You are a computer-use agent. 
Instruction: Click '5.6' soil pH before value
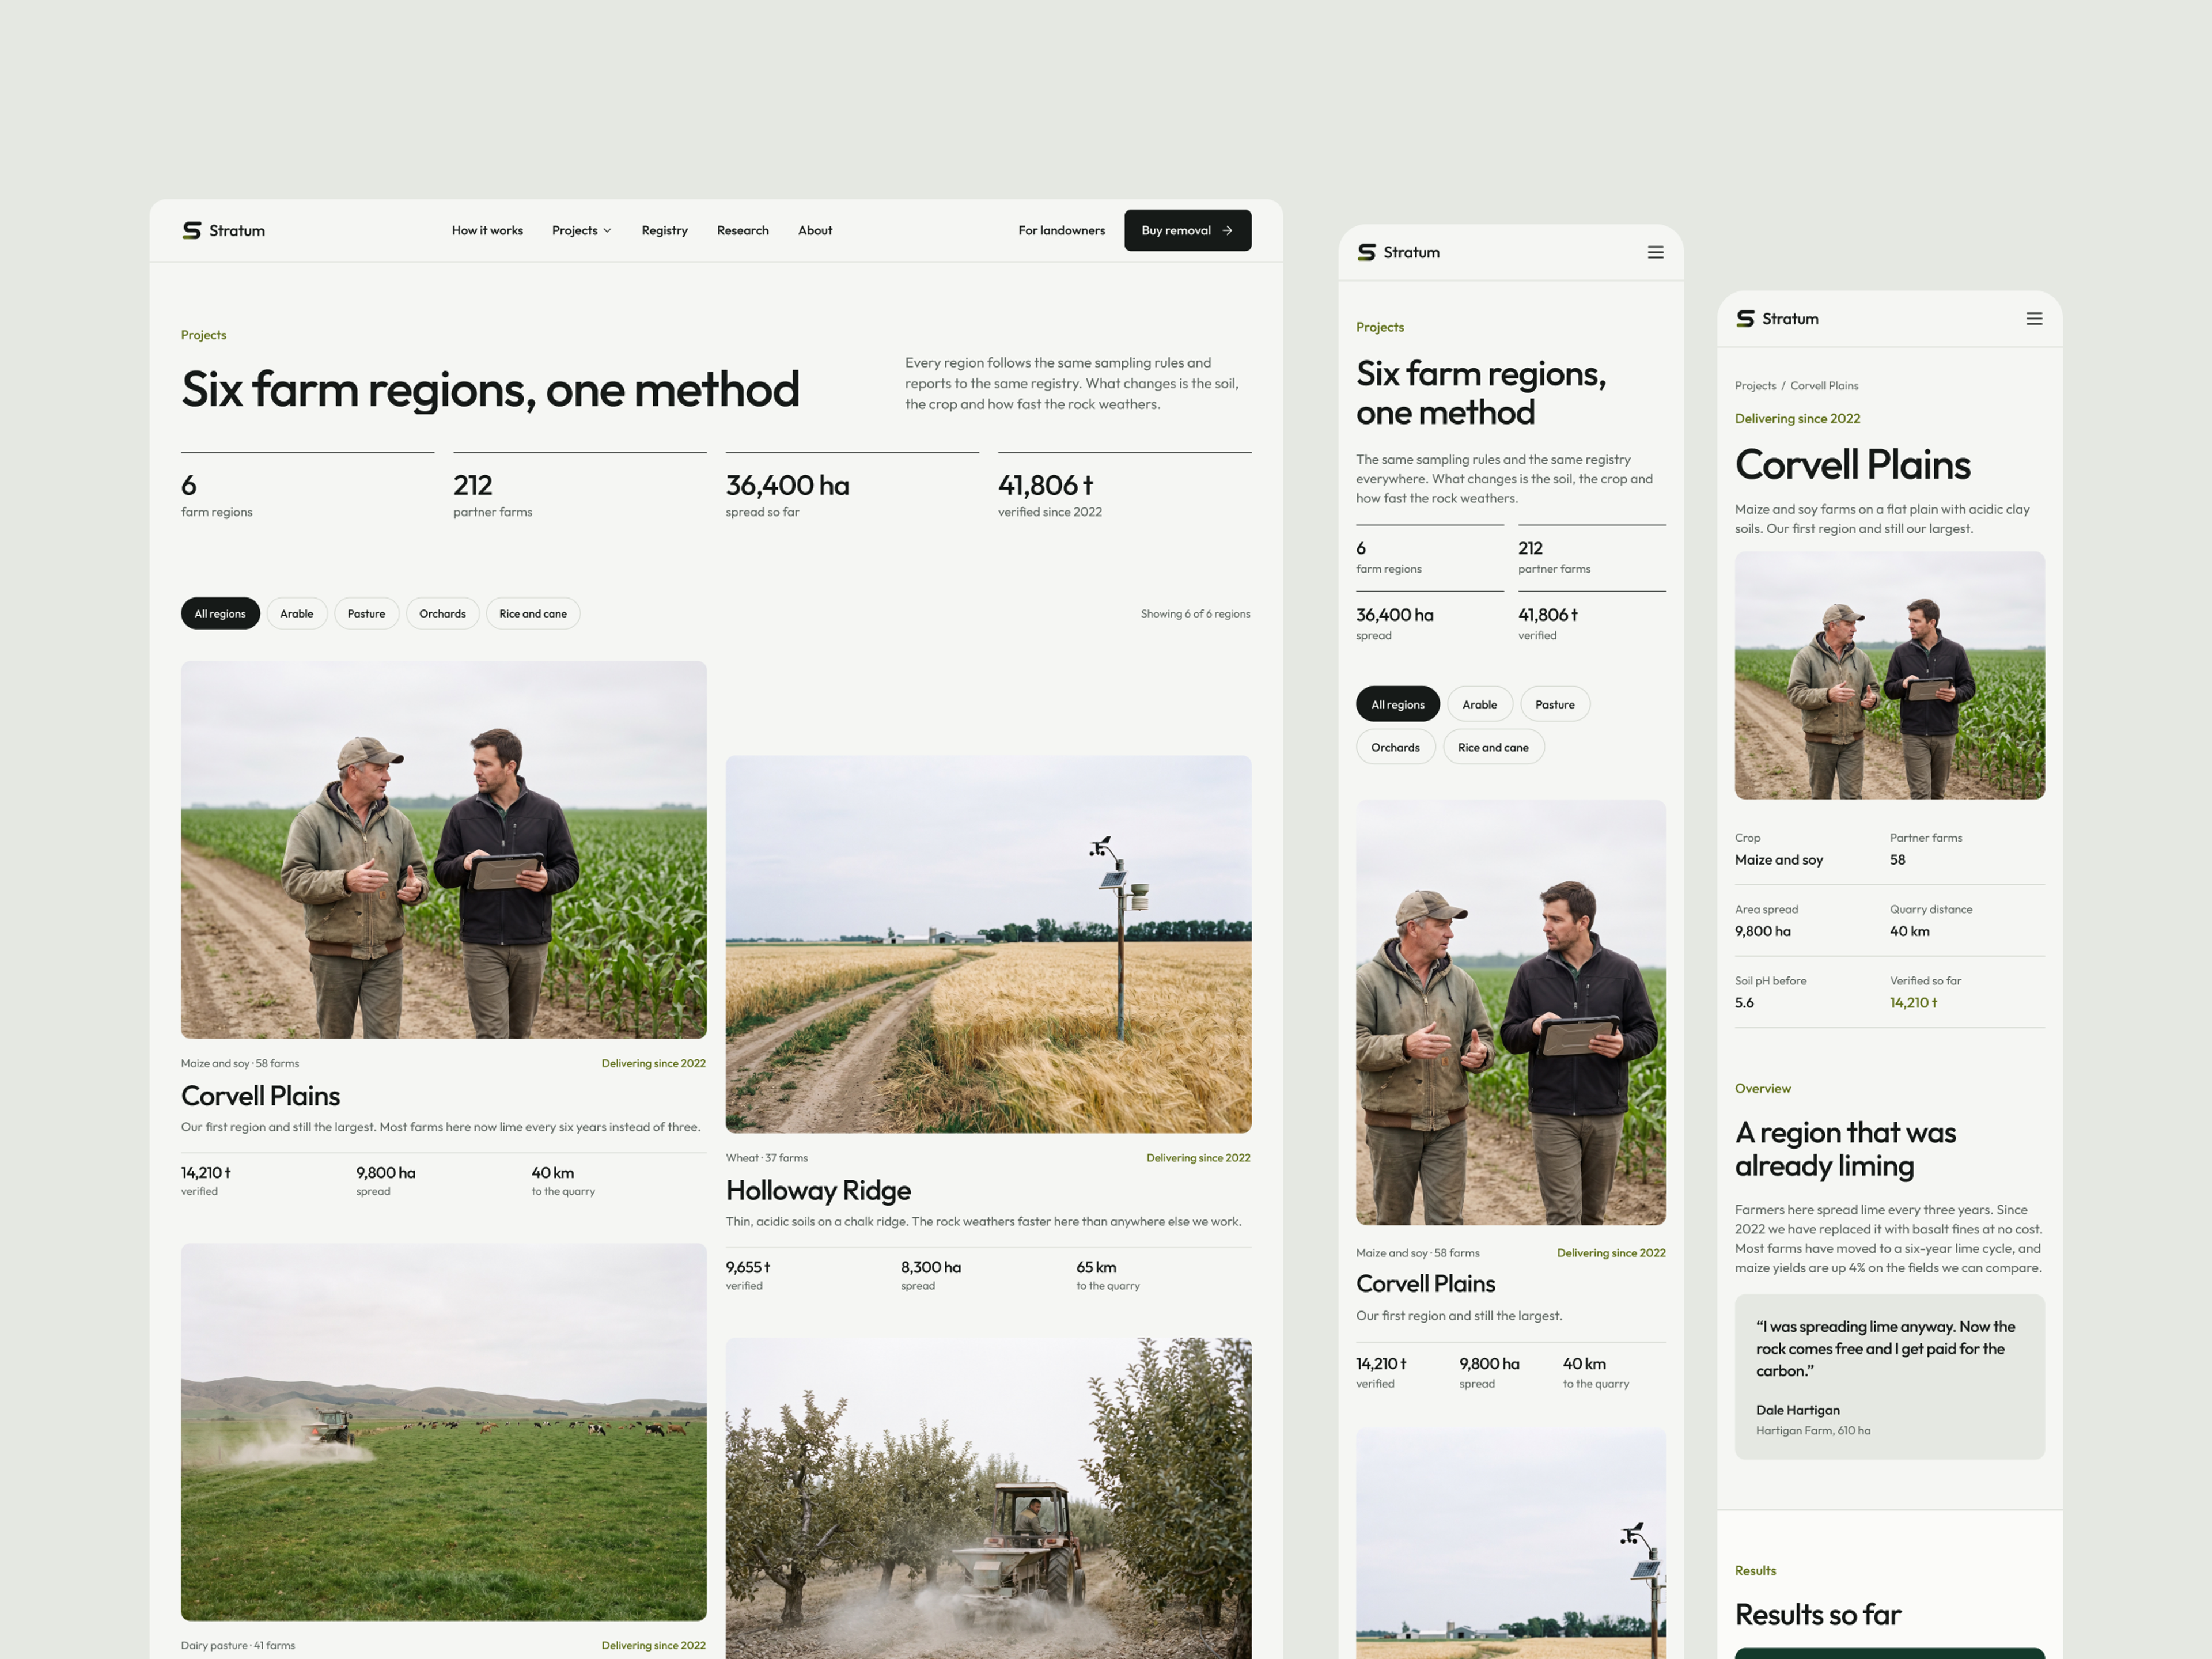point(1744,1003)
